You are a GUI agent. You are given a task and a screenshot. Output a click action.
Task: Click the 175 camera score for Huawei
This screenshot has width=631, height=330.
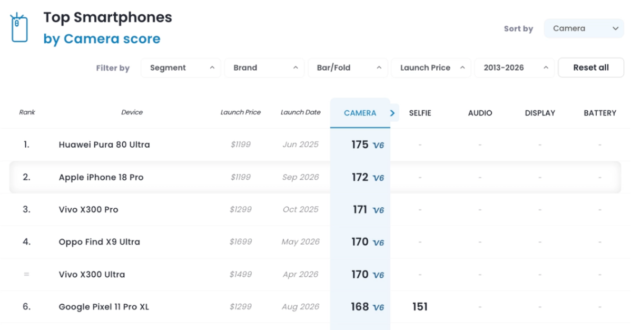[360, 144]
